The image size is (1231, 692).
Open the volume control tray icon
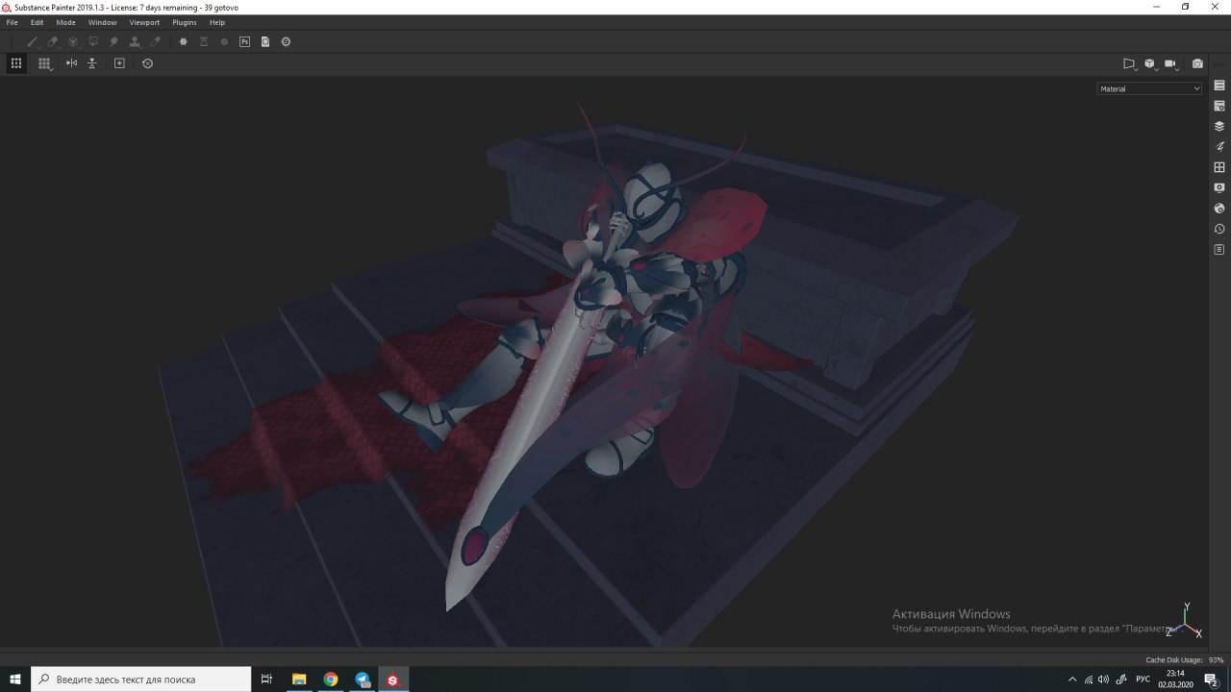point(1103,680)
